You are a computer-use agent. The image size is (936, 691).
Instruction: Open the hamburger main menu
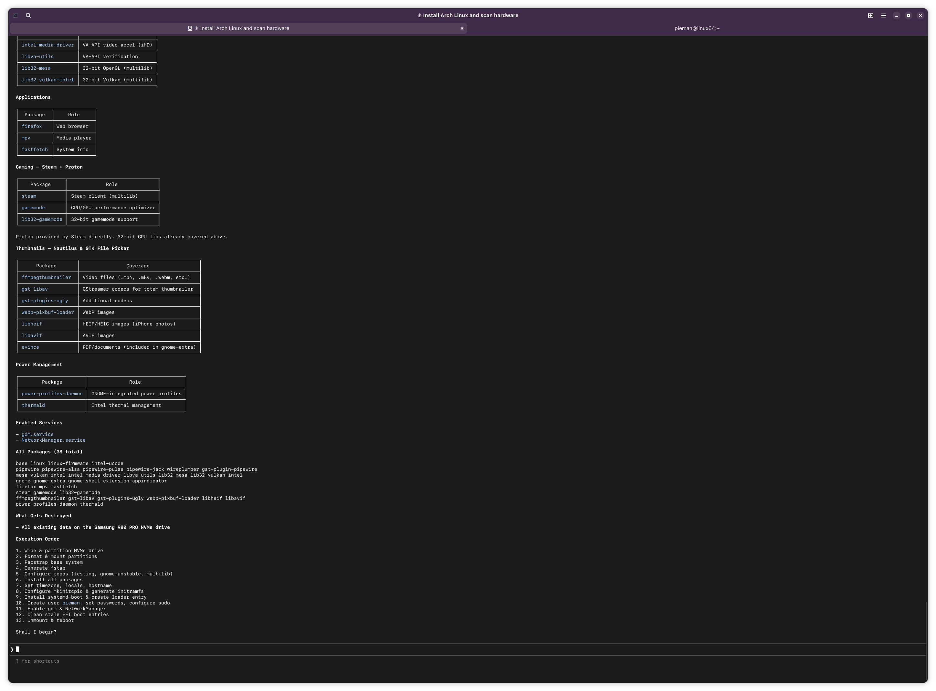point(883,15)
